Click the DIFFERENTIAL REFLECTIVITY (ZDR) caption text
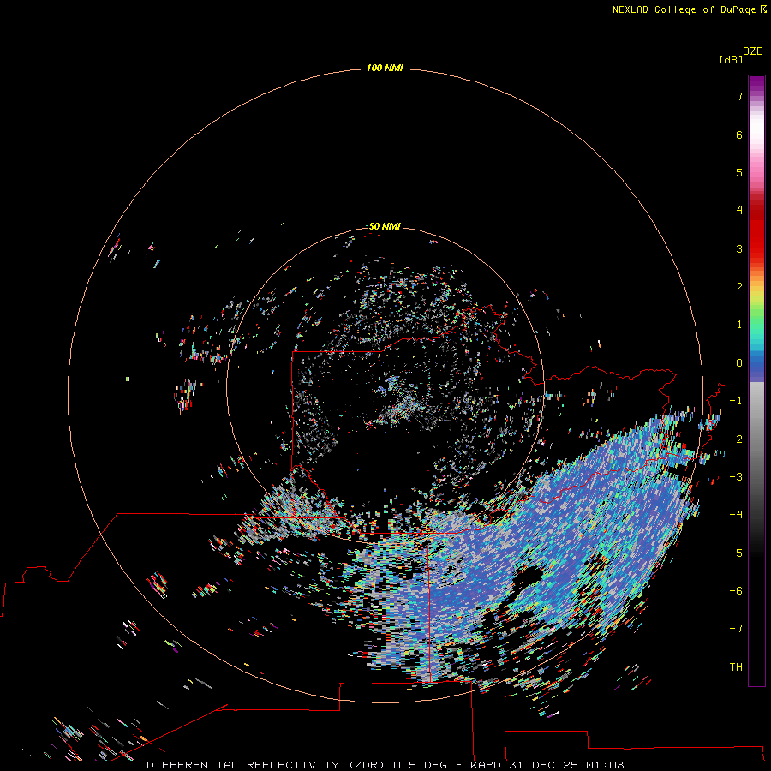Viewport: 771px width, 771px height. click(266, 765)
